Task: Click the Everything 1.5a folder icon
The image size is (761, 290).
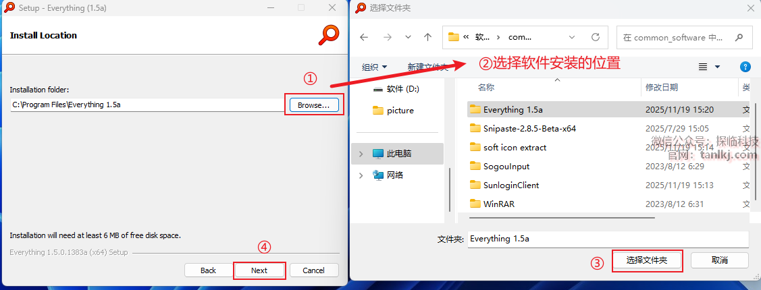Action: tap(475, 109)
